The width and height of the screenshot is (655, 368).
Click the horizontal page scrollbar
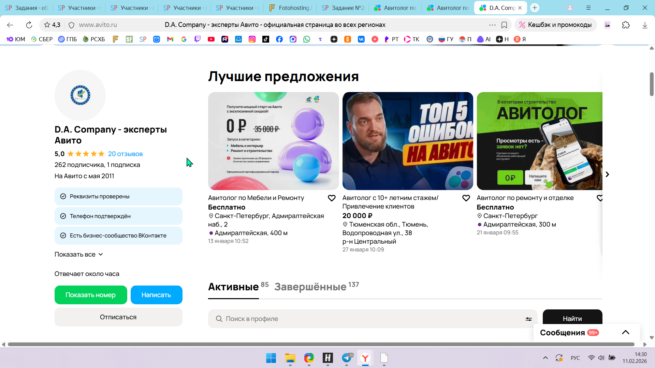321,344
